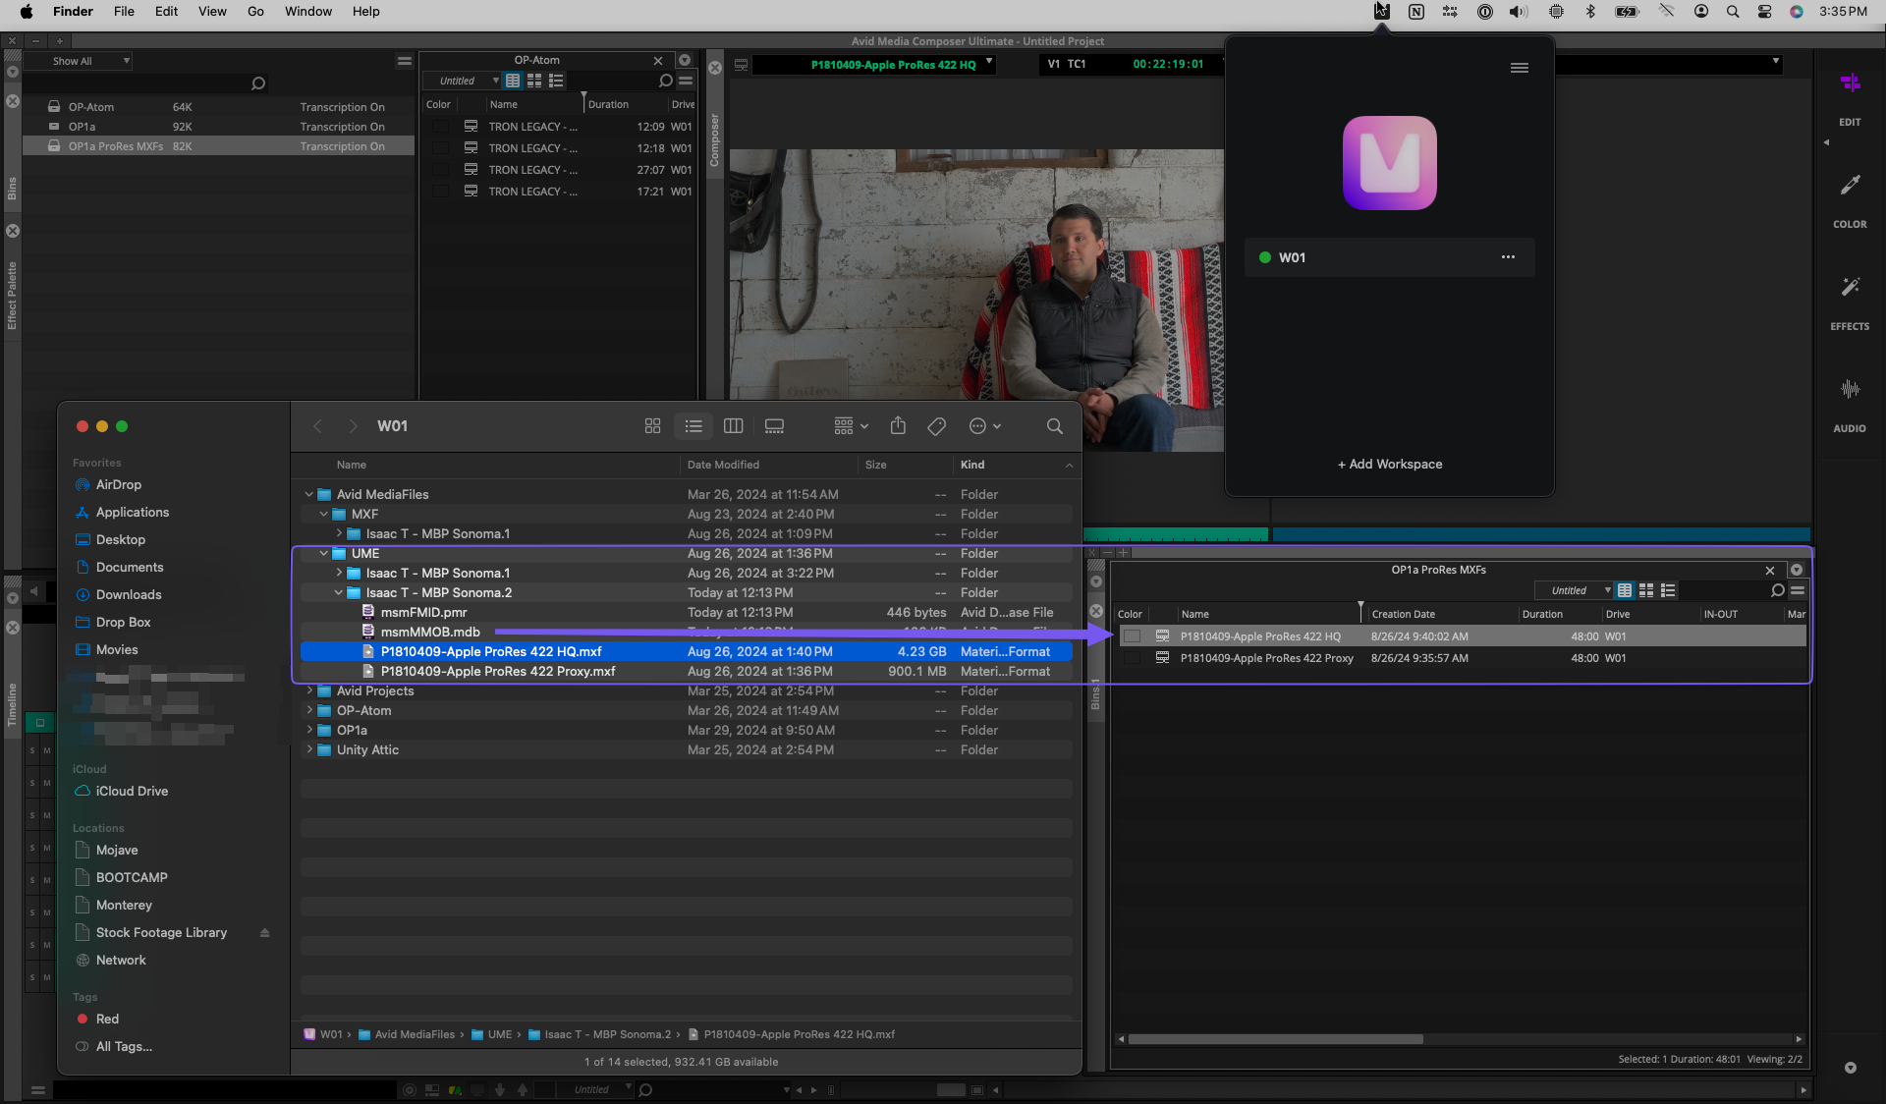Image resolution: width=1886 pixels, height=1104 pixels.
Task: Set script view in OP1a ProRes MXFs bin
Action: pos(1668,590)
